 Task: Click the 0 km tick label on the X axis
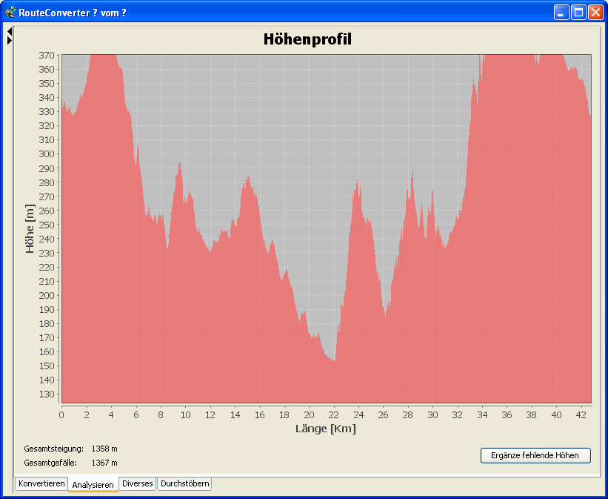pos(61,414)
